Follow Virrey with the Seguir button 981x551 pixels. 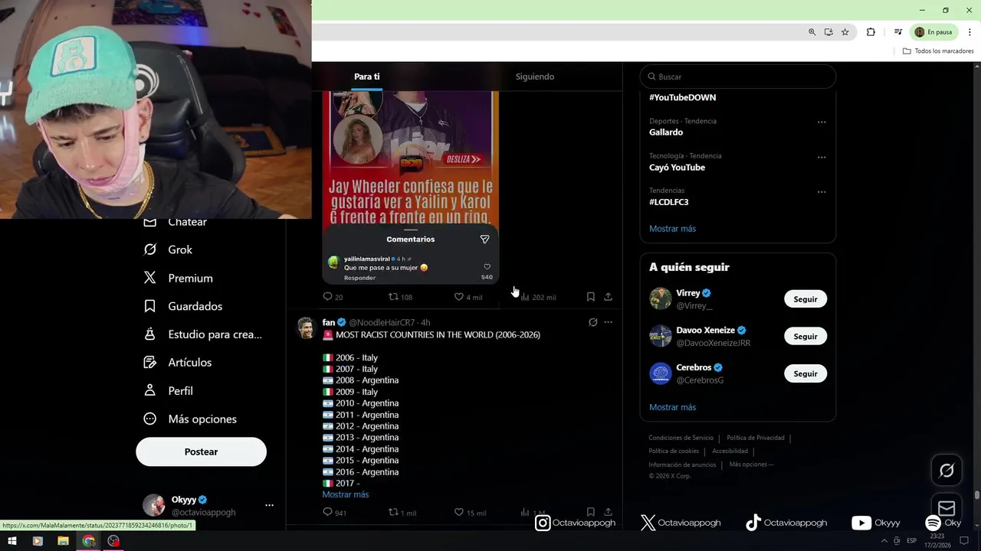point(805,299)
